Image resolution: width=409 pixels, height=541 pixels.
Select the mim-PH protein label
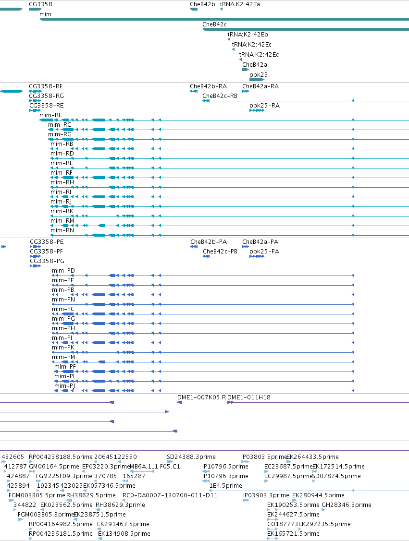tap(63, 328)
